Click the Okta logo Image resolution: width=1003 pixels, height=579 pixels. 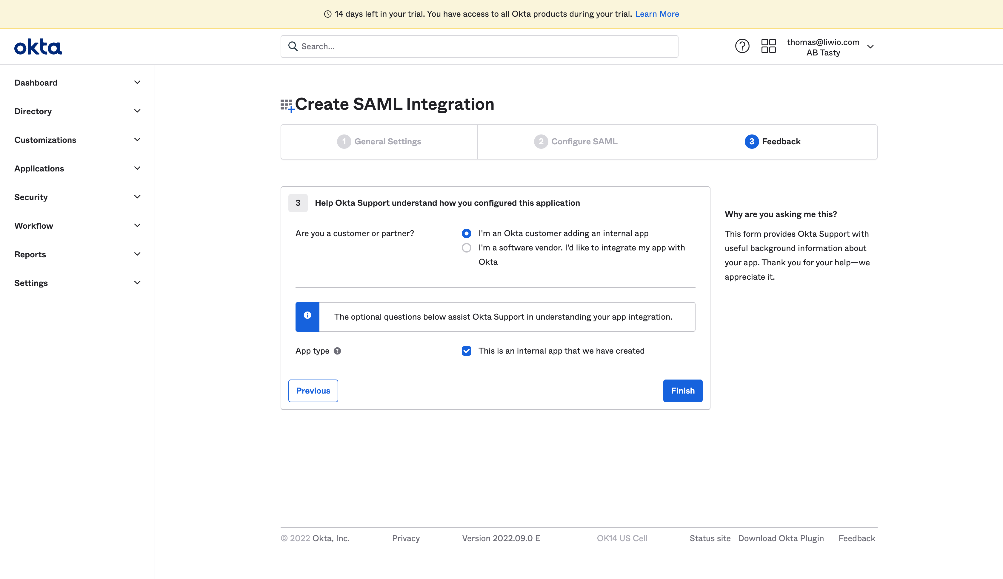click(38, 47)
